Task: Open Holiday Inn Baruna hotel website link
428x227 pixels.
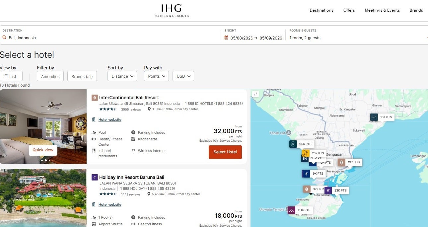Action: pos(110,204)
